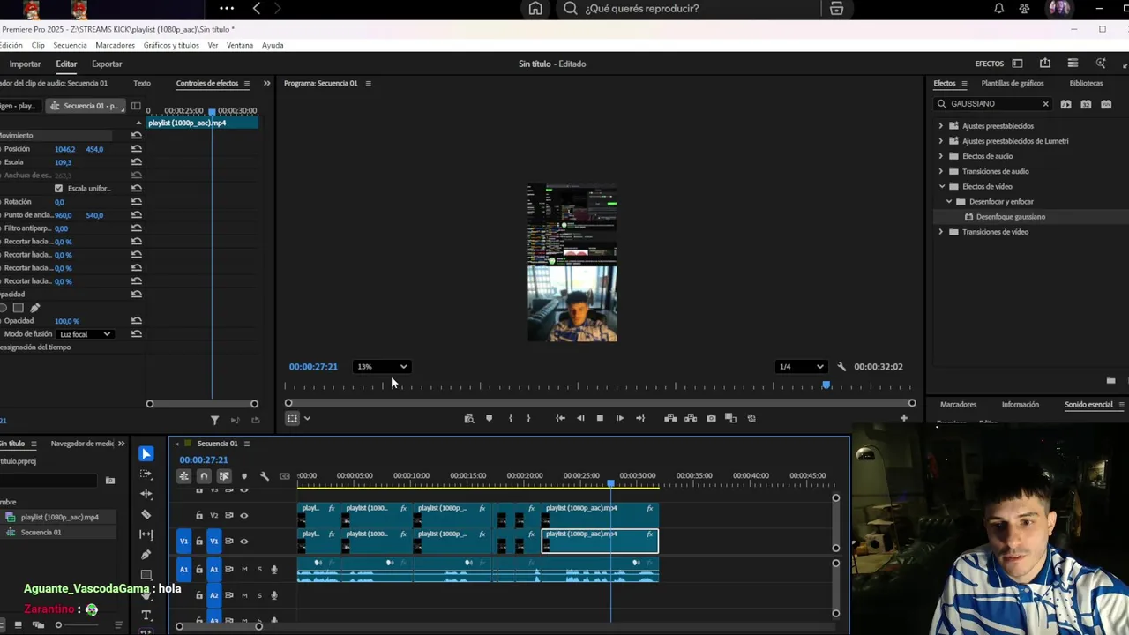Viewport: 1129px width, 635px height.
Task: Reset the Rotación parameter
Action: point(136,202)
